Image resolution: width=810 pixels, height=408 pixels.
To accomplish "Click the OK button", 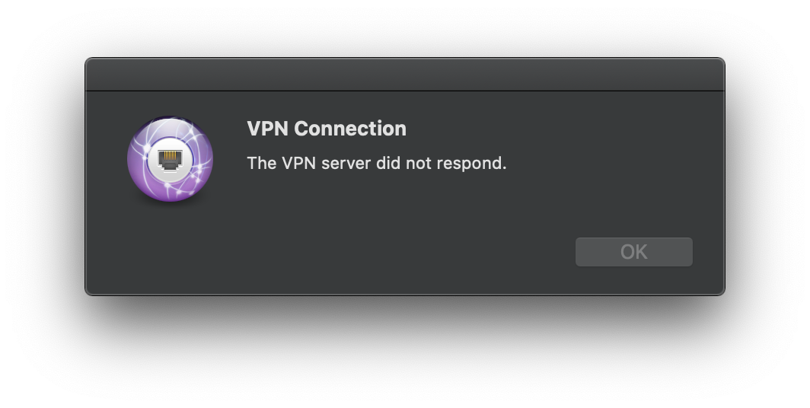I will [x=633, y=252].
